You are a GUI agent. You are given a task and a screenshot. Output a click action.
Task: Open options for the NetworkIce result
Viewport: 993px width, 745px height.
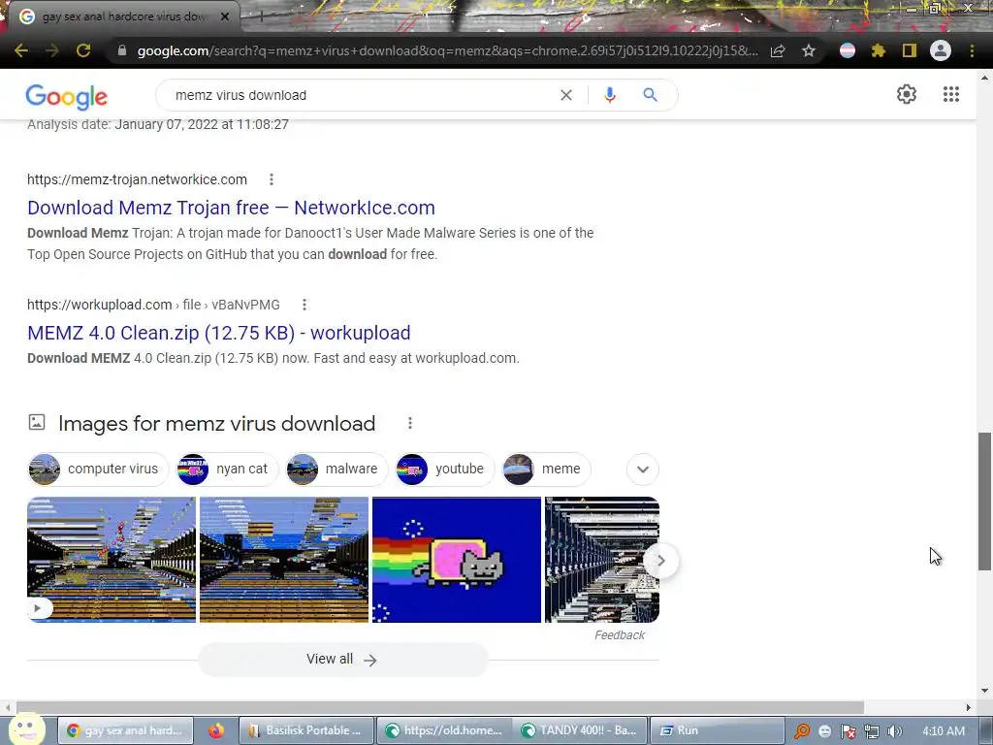(272, 179)
